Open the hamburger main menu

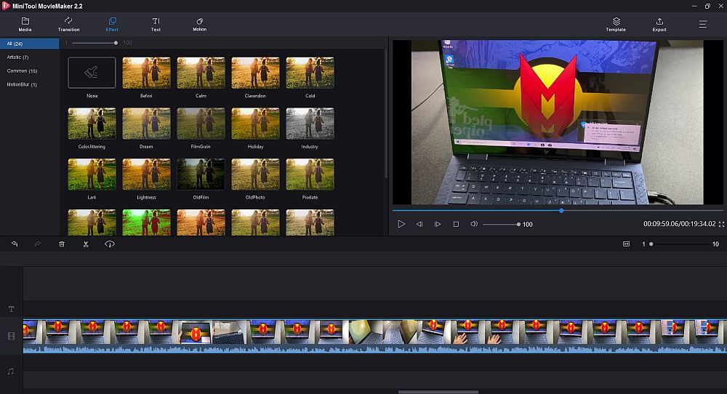[703, 24]
